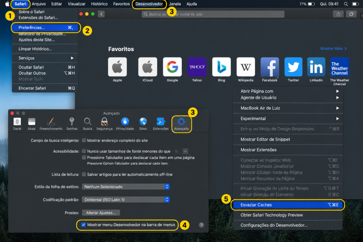The image size is (363, 242).
Task: Click the battery icon showing 77%
Action: (311, 4)
